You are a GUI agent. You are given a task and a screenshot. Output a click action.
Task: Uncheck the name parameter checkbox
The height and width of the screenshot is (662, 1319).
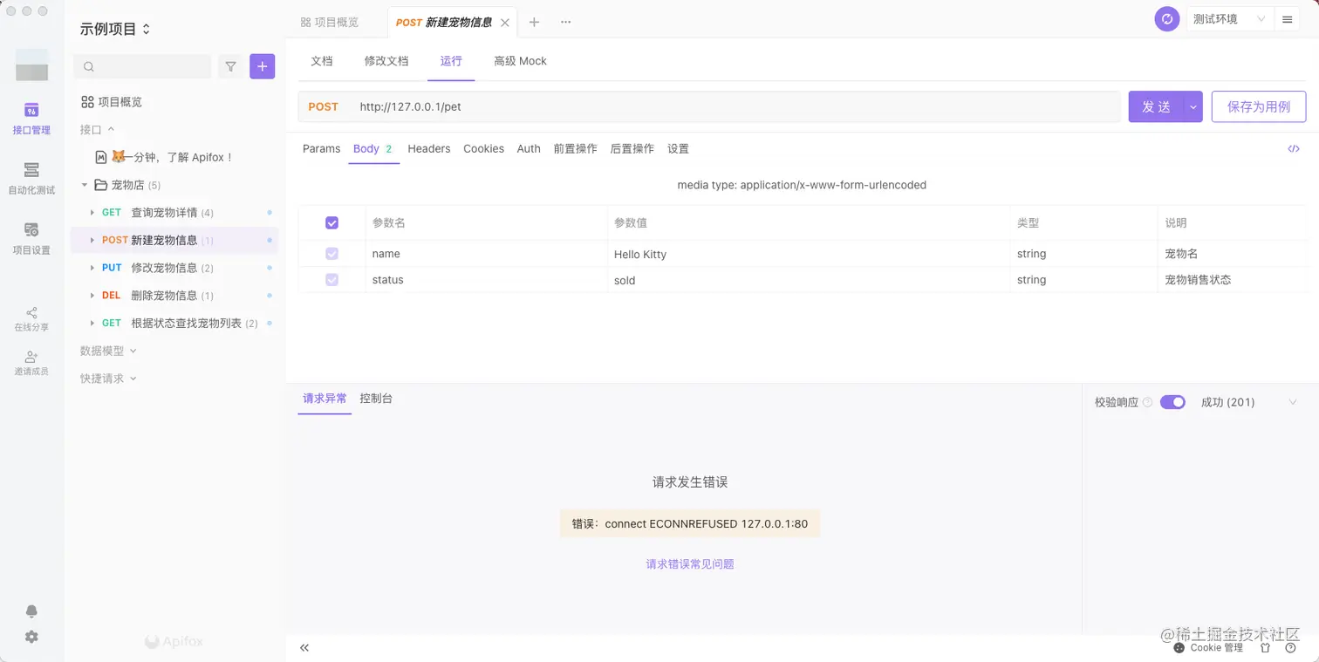click(332, 253)
